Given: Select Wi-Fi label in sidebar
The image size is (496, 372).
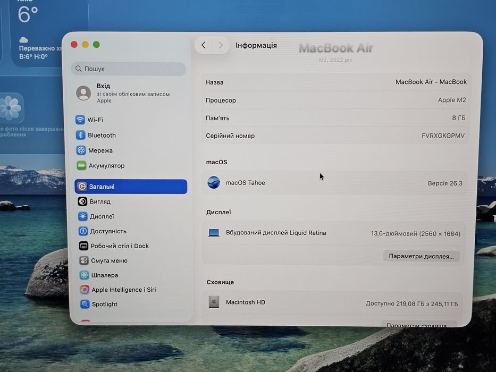Looking at the screenshot, I should tap(95, 120).
